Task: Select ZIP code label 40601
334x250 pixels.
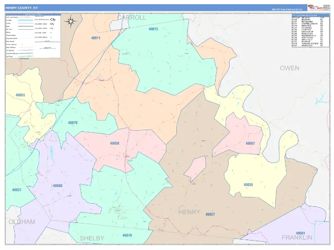Action: tap(301, 233)
